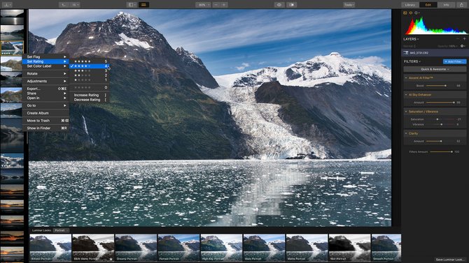This screenshot has height=263, width=469.
Task: Open the Quick & Awesome workspace dropdown
Action: tap(435, 69)
